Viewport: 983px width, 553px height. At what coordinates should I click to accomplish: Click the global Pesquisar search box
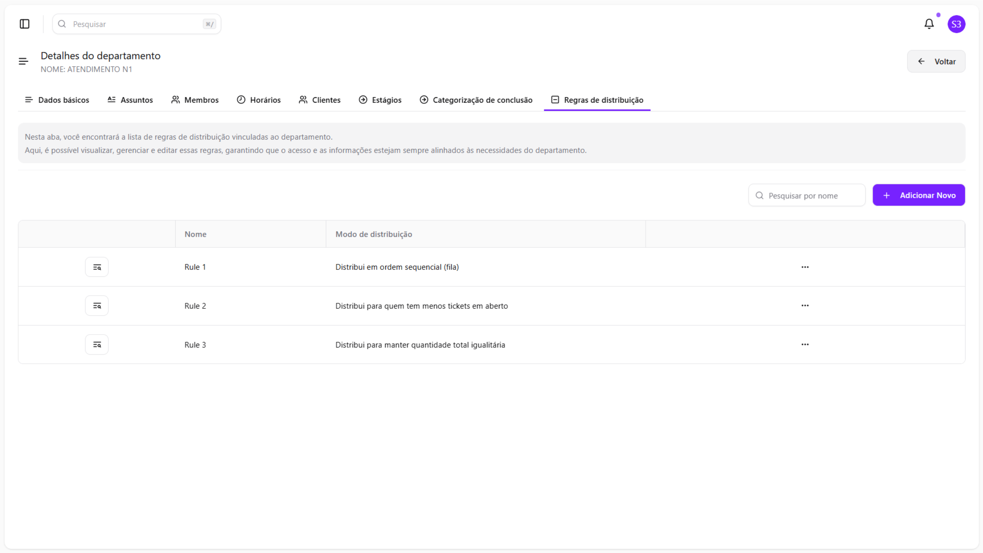tap(136, 24)
